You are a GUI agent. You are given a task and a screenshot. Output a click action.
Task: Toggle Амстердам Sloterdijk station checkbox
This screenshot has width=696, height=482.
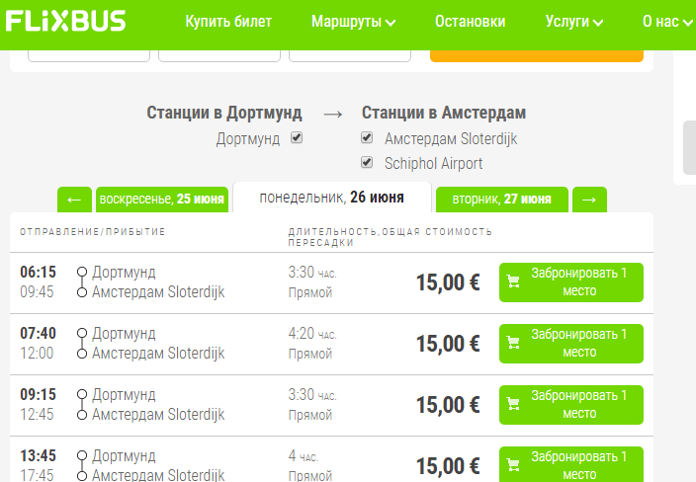coord(368,138)
